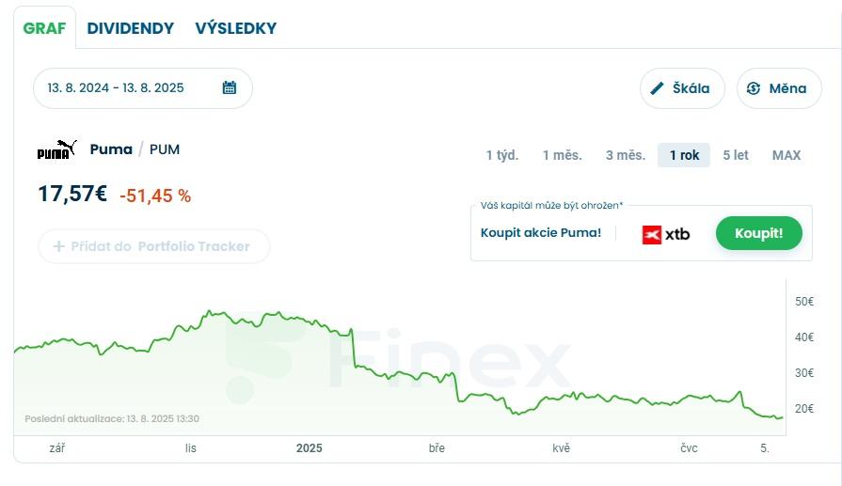Open the Měna currency selector
This screenshot has width=842, height=486.
pos(779,88)
